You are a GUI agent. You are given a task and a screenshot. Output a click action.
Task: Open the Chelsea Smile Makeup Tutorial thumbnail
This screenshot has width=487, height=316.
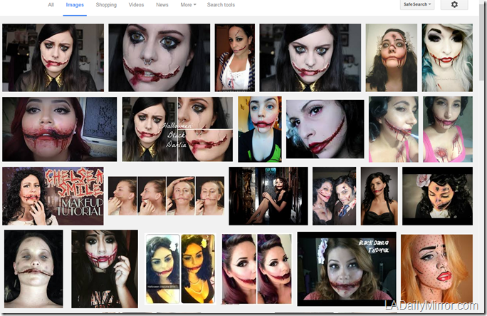click(x=53, y=196)
